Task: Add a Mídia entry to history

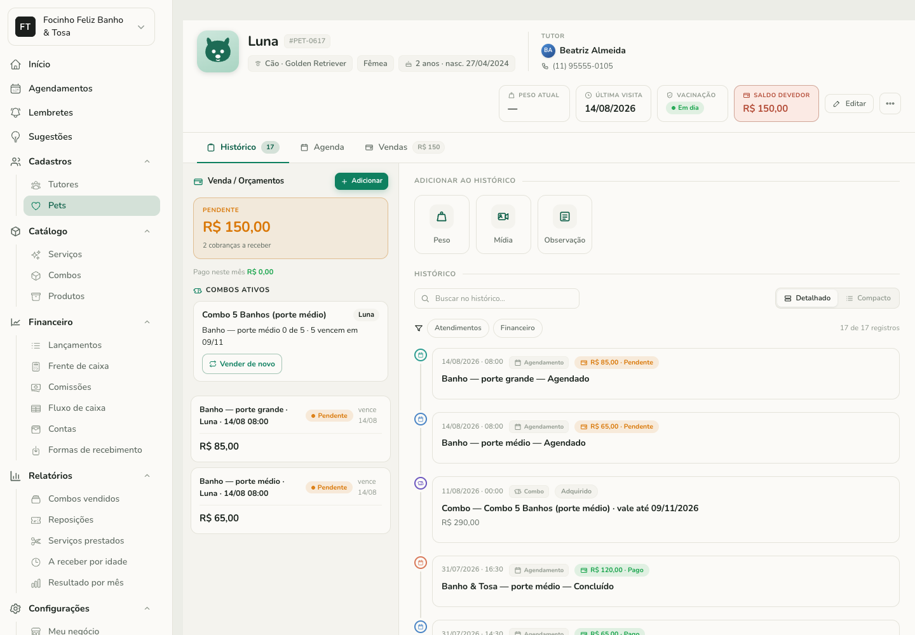Action: (503, 224)
